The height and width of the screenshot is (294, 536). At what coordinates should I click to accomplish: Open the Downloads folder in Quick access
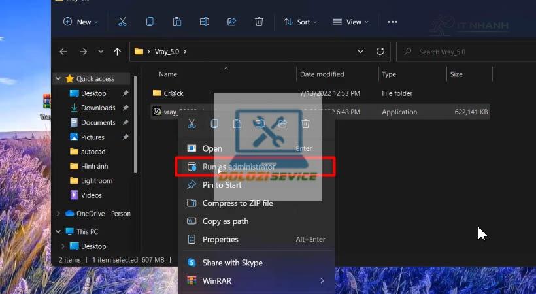[98, 108]
